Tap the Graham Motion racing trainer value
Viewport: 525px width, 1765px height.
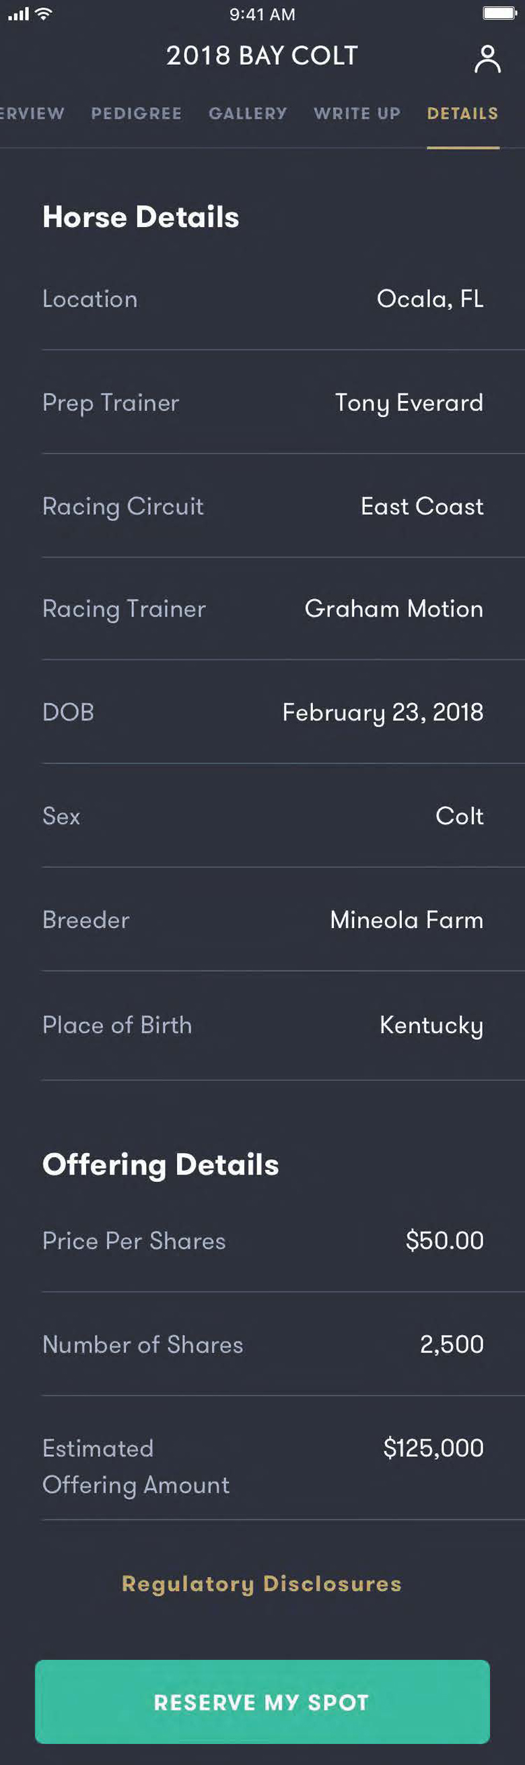coord(394,609)
